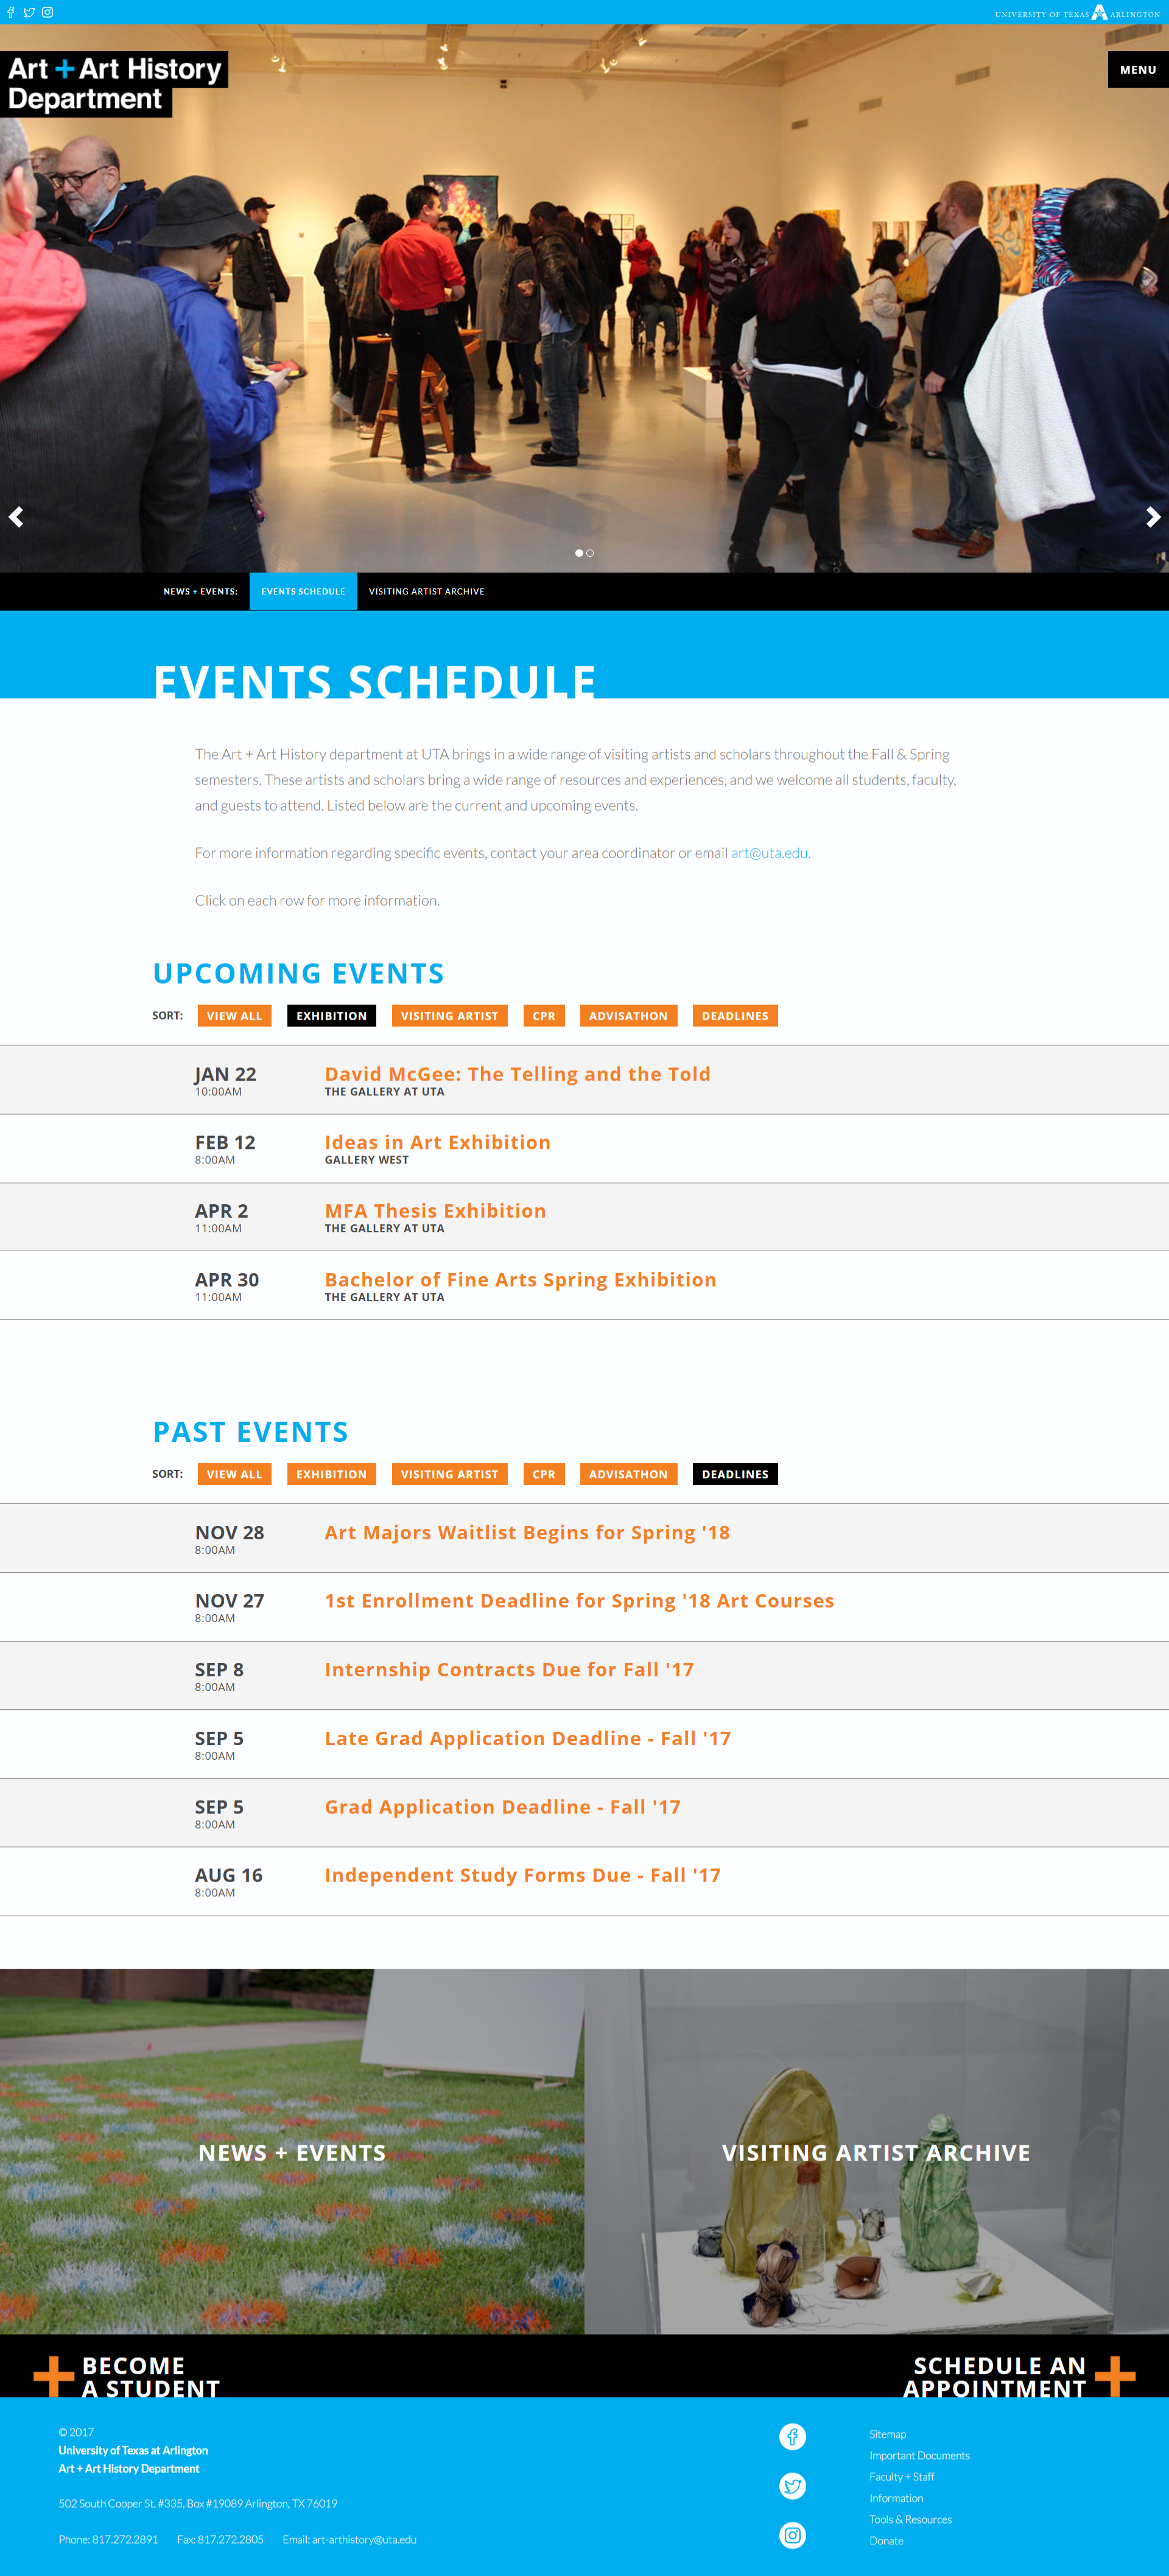Click the top-left Facebook icon
The image size is (1169, 2576).
[x=11, y=13]
